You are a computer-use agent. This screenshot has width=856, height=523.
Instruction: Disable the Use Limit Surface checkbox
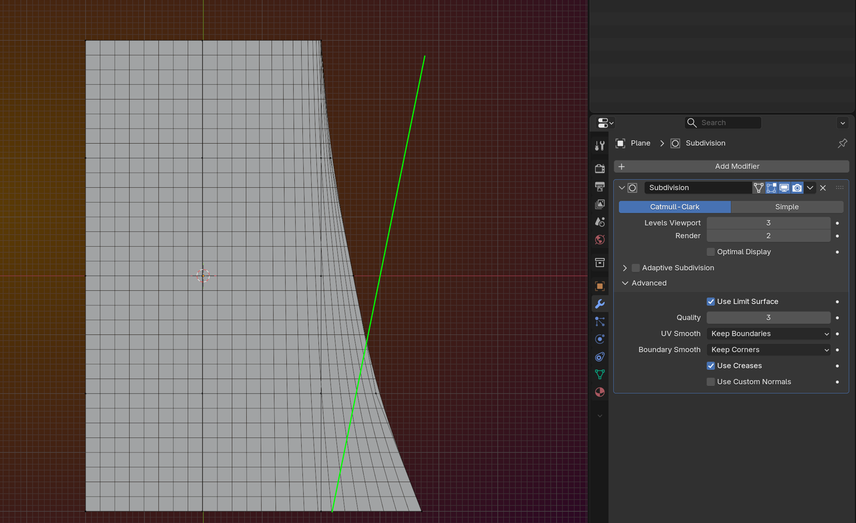click(711, 302)
